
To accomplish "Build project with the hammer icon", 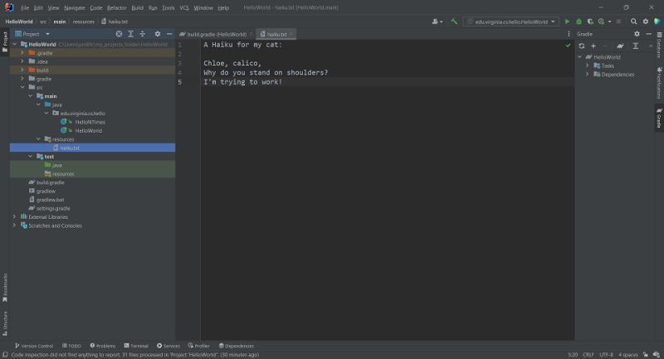I will (454, 22).
